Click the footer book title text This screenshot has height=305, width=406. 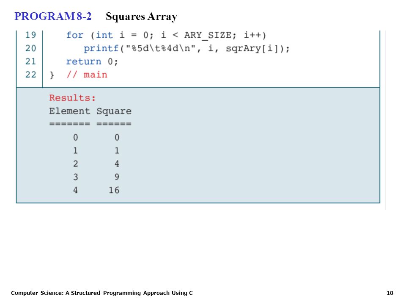102,293
